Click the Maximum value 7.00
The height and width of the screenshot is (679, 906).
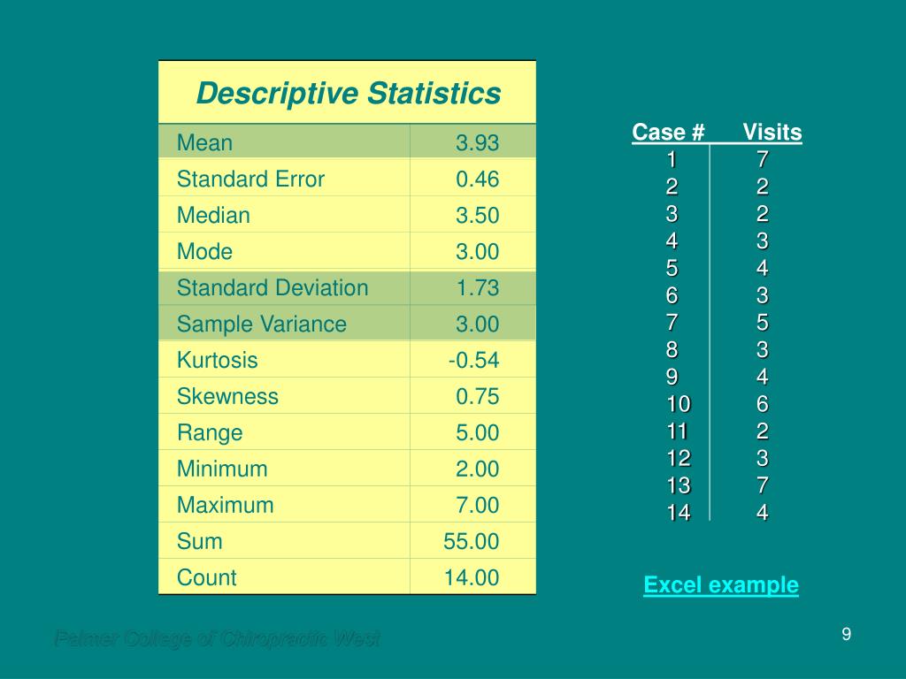pos(477,505)
